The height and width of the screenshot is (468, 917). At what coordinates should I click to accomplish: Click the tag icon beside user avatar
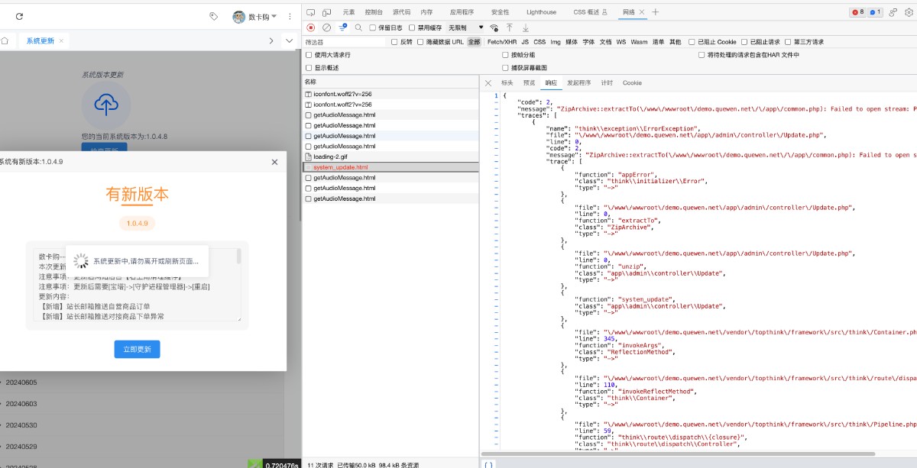[214, 16]
